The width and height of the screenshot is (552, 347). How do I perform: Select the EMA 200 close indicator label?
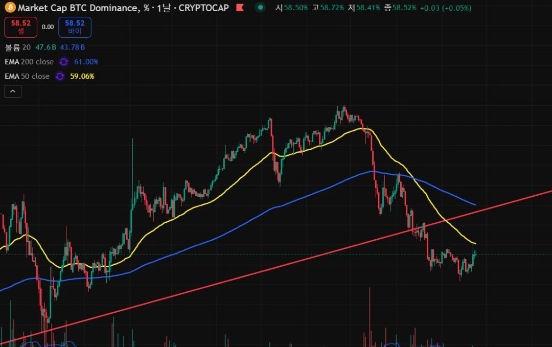coord(29,62)
